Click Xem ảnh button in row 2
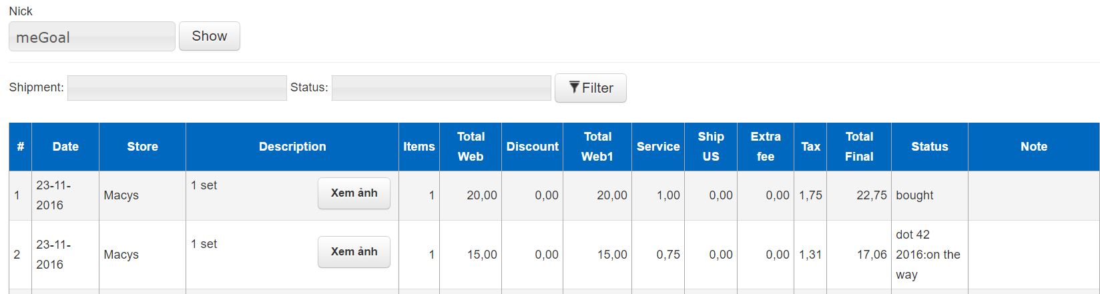Screen dimensions: 1100x294 (354, 252)
